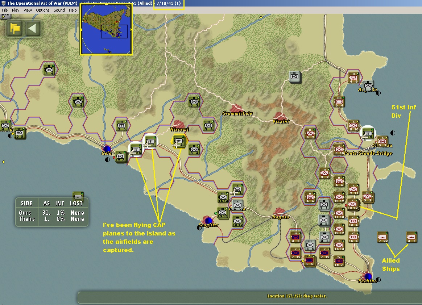Image resolution: width=422 pixels, height=305 pixels.
Task: Click the Scoglitti port label
Action: (x=208, y=225)
